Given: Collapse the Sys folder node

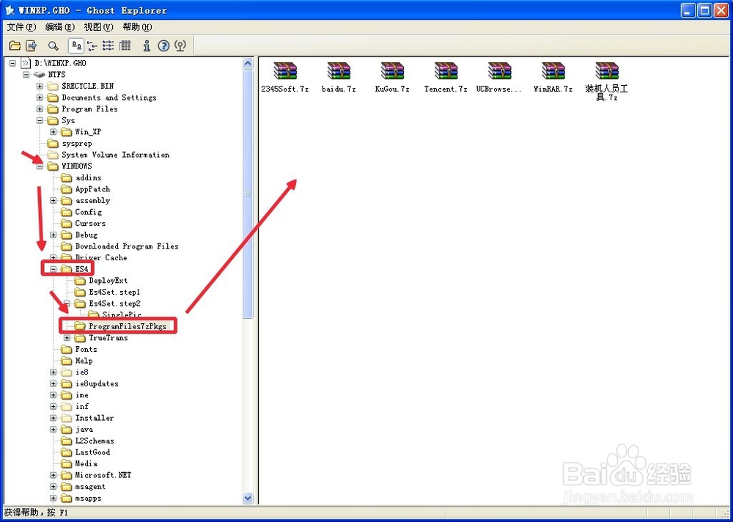Looking at the screenshot, I should [x=40, y=120].
